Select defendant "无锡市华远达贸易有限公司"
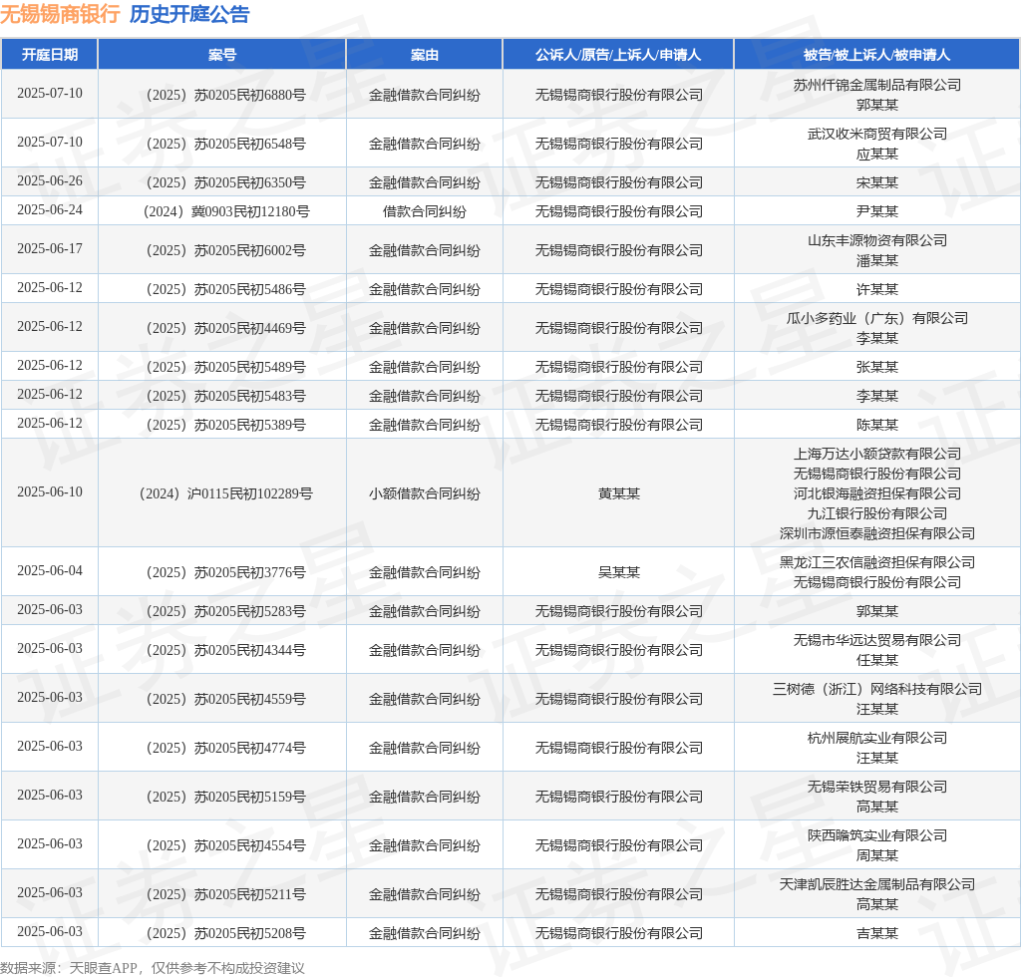The height and width of the screenshot is (977, 1021). 877,641
